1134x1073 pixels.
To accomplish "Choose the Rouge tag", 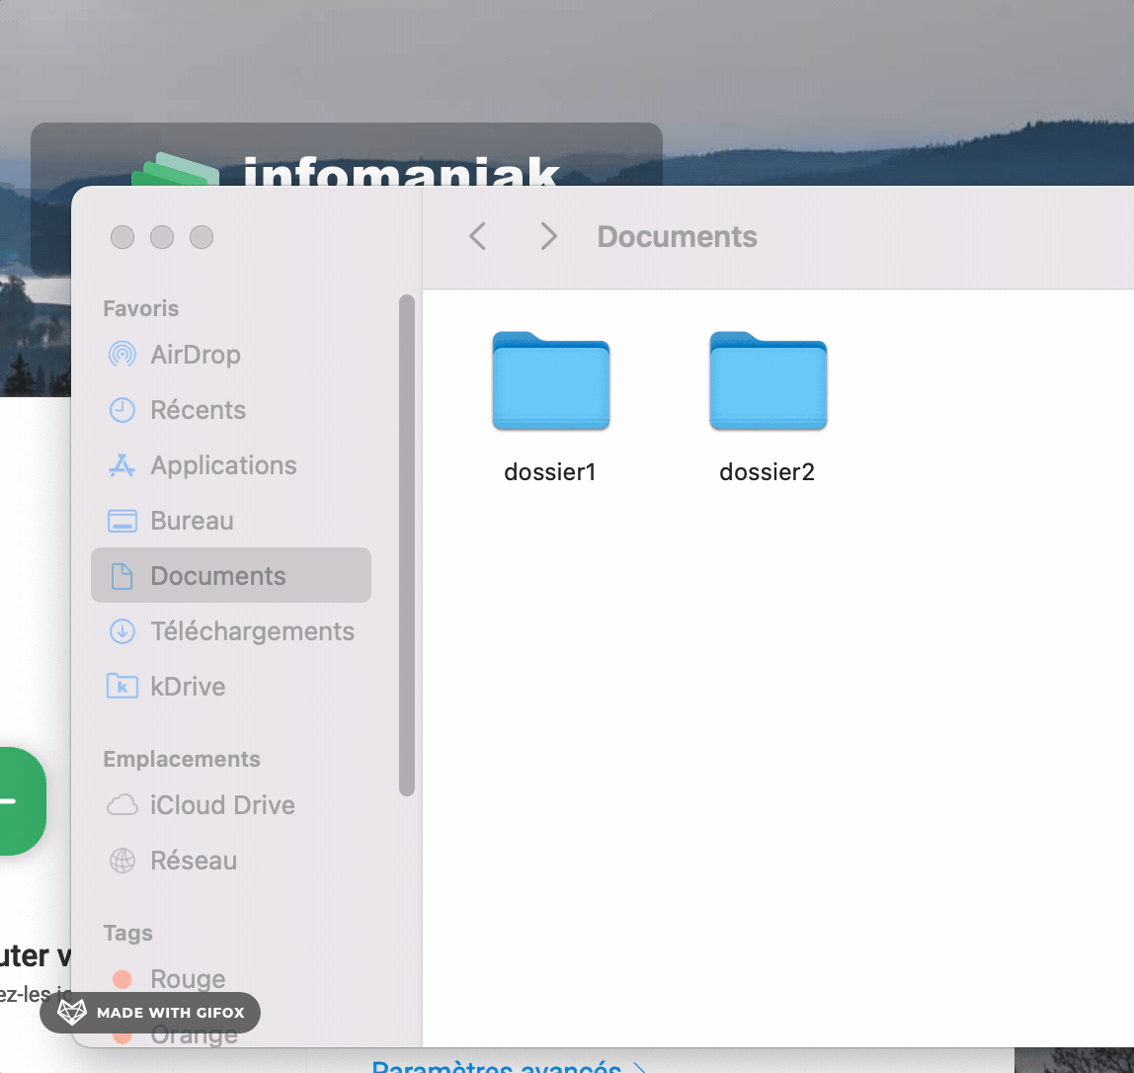I will [x=187, y=979].
